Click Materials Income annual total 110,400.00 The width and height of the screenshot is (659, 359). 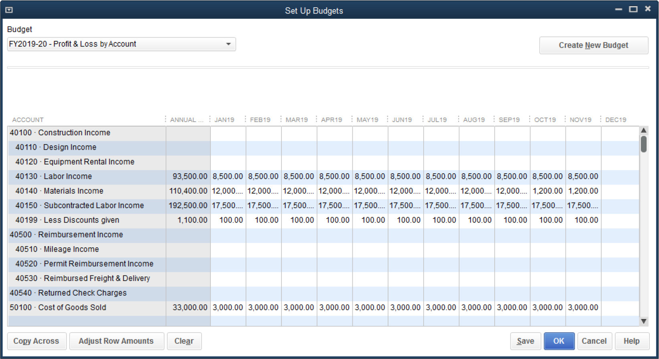tap(188, 191)
